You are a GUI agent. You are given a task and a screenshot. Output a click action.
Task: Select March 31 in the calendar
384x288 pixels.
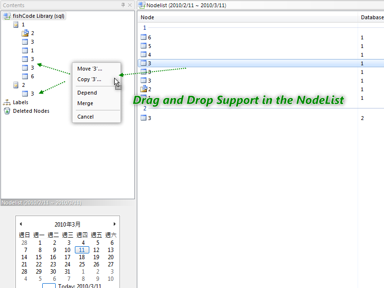coord(67,272)
